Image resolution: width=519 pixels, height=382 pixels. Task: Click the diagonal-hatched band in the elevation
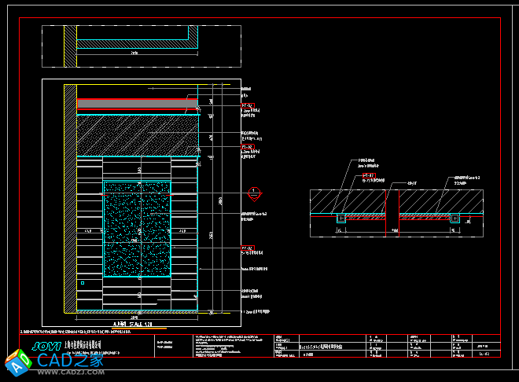coord(137,134)
